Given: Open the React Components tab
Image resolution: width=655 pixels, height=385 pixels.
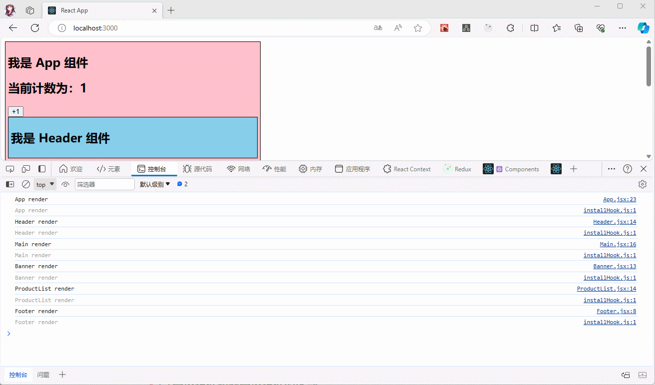Looking at the screenshot, I should coord(517,169).
